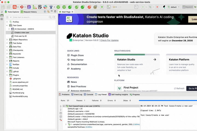Open the Debug button dropdown arrow
Screen dimensions: 197x131
pos(153,7)
